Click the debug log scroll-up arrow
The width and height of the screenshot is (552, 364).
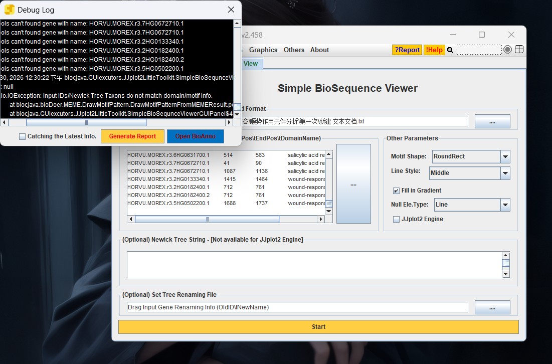pos(237,24)
